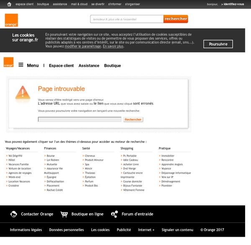
Task: Click the home icon in top bar
Action: tap(9, 4)
